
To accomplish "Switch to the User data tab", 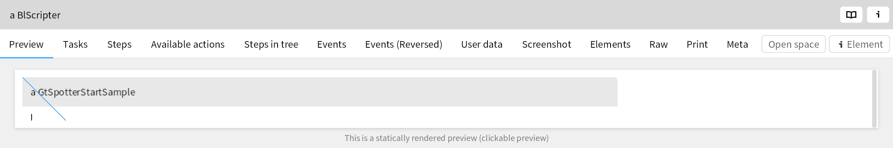I will point(482,44).
